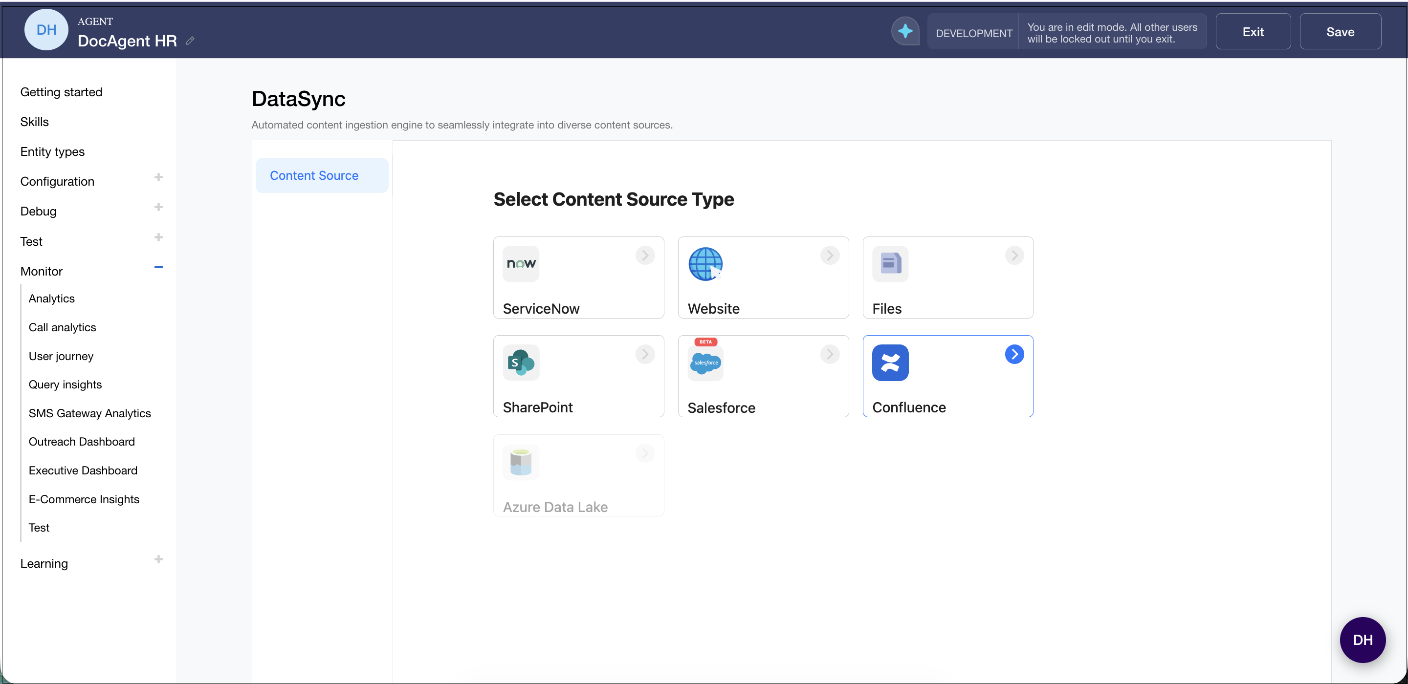Click the Website globe icon

[x=705, y=264]
